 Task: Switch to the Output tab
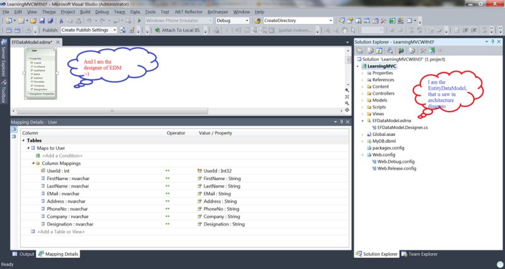coord(23,254)
